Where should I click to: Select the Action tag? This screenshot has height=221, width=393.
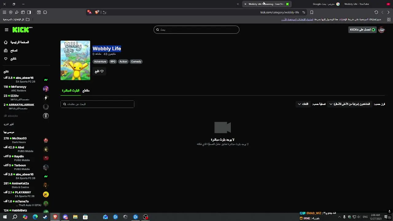click(123, 62)
